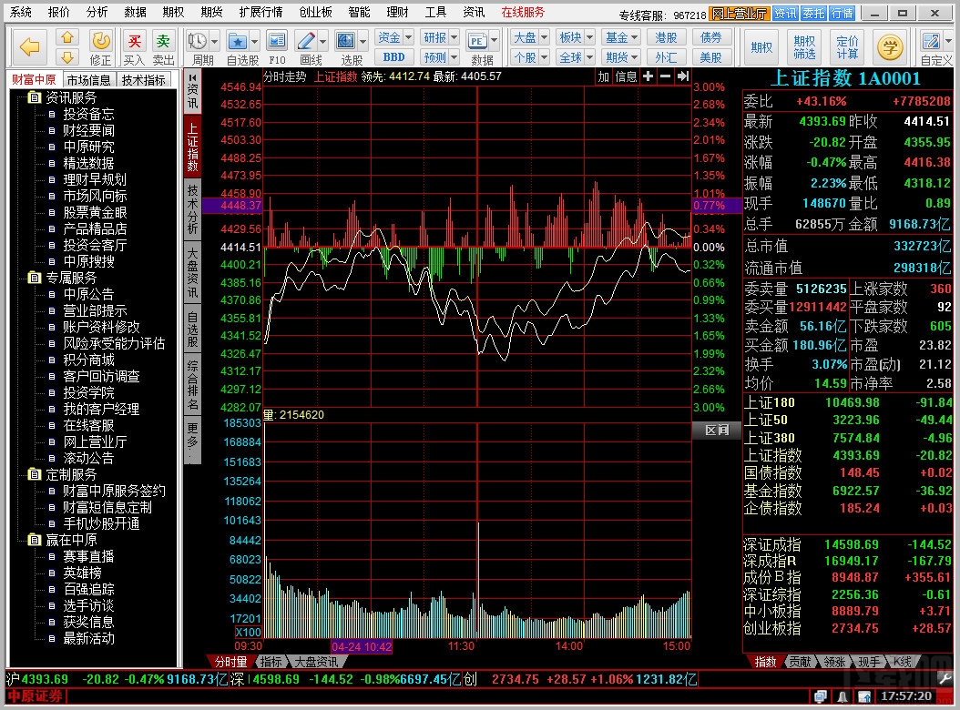
Task: Click the 美股 button
Action: pos(710,57)
